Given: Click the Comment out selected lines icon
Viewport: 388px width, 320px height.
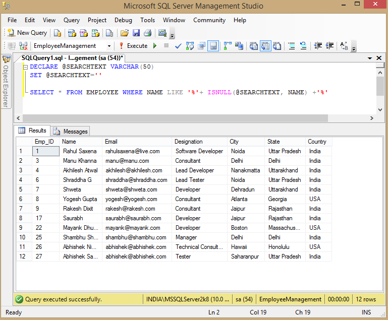Looking at the screenshot, I should point(291,46).
